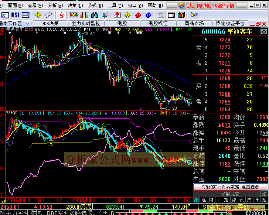The height and width of the screenshot is (215, 269).
Task: Click the ticker board icon after RSI
Action: [x=25, y=15]
